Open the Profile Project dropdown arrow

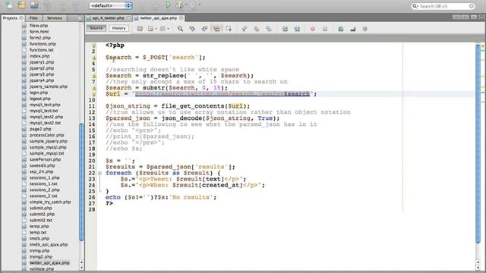(x=199, y=5)
